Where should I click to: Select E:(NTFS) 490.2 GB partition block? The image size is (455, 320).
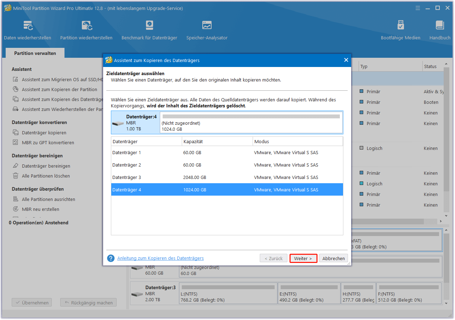coord(309,293)
